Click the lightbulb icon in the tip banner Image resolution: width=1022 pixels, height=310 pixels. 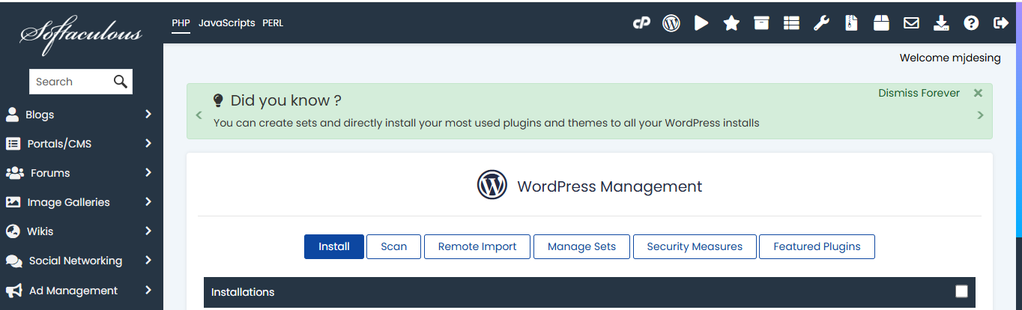219,100
